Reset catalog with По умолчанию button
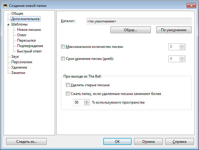The image size is (199, 150). (174, 30)
